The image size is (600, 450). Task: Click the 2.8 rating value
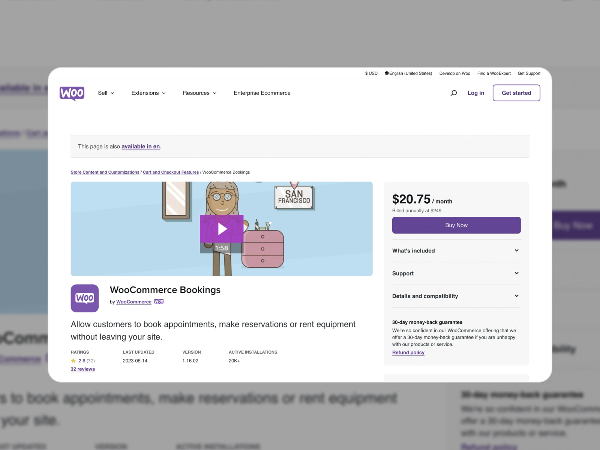(x=82, y=361)
